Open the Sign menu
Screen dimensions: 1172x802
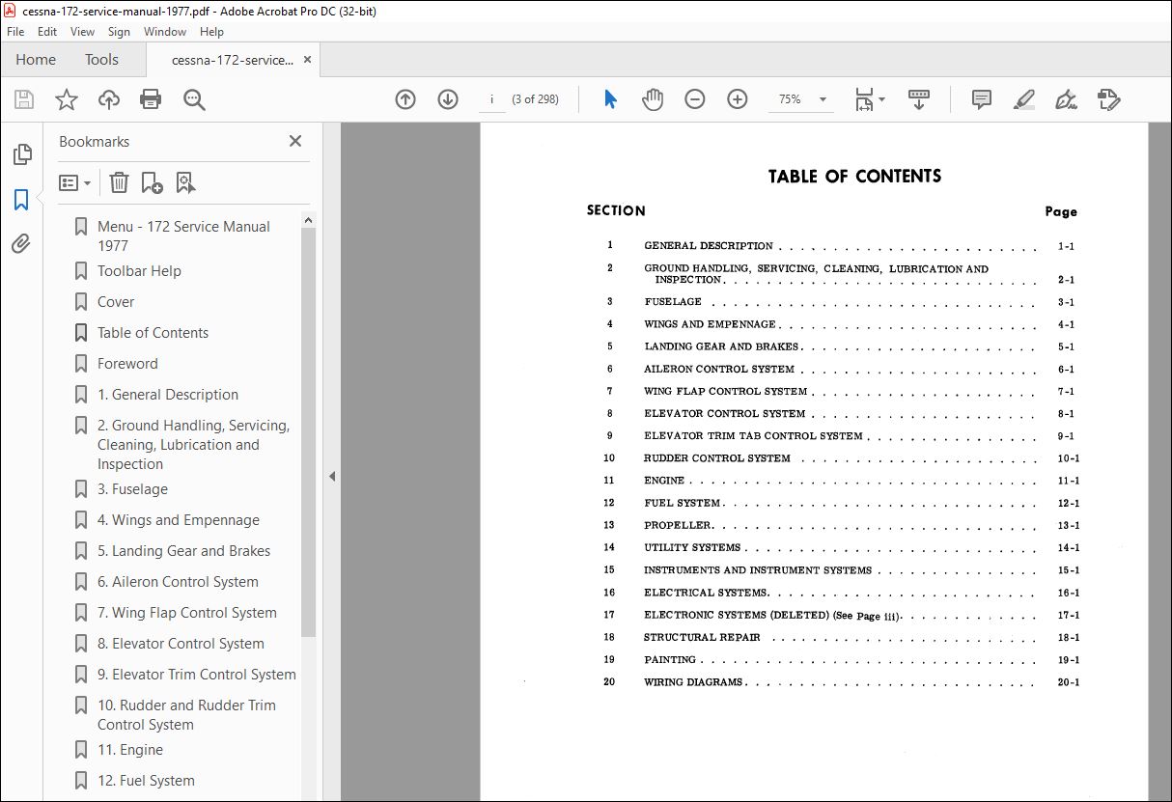119,32
